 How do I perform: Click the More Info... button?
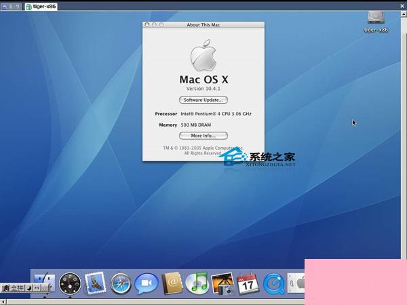[x=203, y=136]
